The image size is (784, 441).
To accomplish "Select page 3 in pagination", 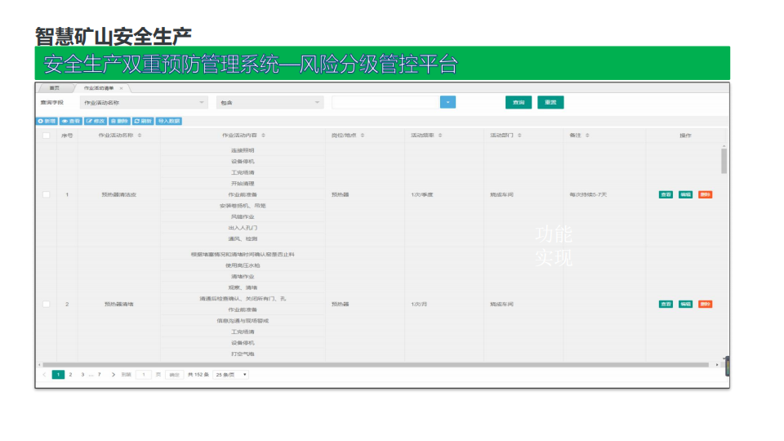I will [82, 375].
